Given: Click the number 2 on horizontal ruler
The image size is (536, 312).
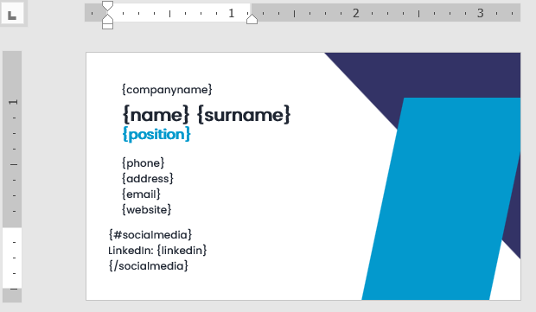Looking at the screenshot, I should point(356,13).
